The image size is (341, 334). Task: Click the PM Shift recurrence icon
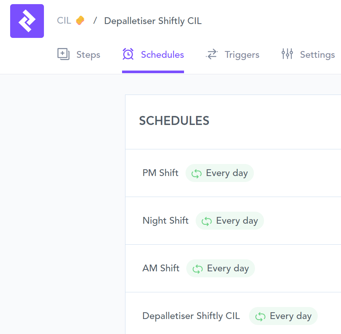pos(196,173)
